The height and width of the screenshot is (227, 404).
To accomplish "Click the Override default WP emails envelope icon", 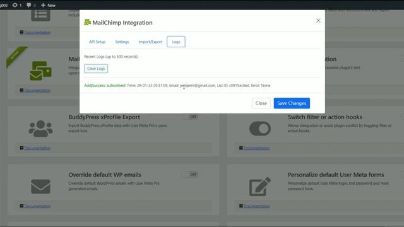I will (x=40, y=187).
